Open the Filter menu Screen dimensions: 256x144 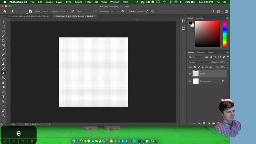pos(88,2)
